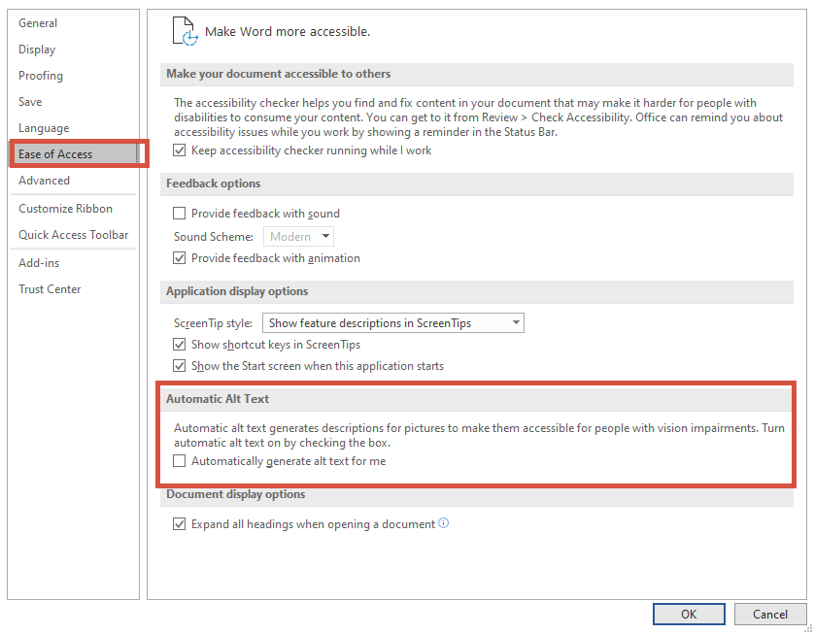Toggle Show the Start screen option

179,366
